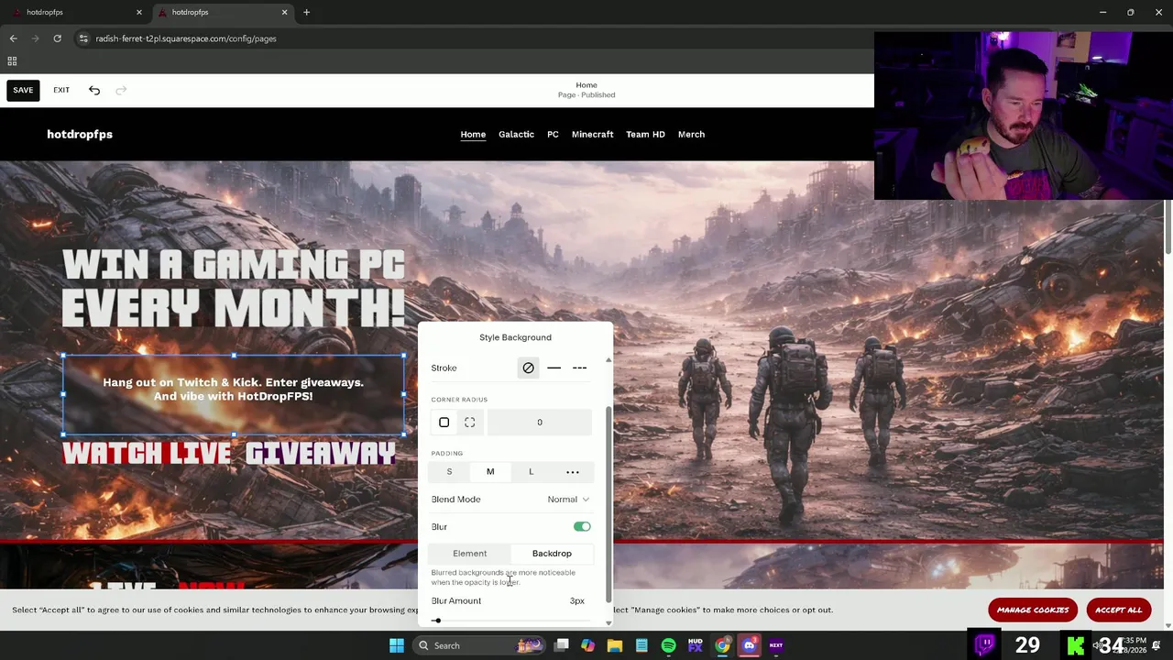The width and height of the screenshot is (1173, 660).
Task: Open Galactic in site navigation
Action: click(x=516, y=135)
